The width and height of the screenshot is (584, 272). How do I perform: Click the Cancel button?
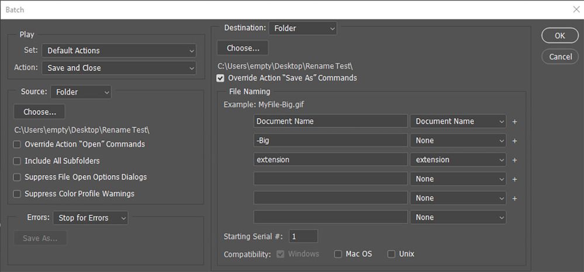pos(560,57)
